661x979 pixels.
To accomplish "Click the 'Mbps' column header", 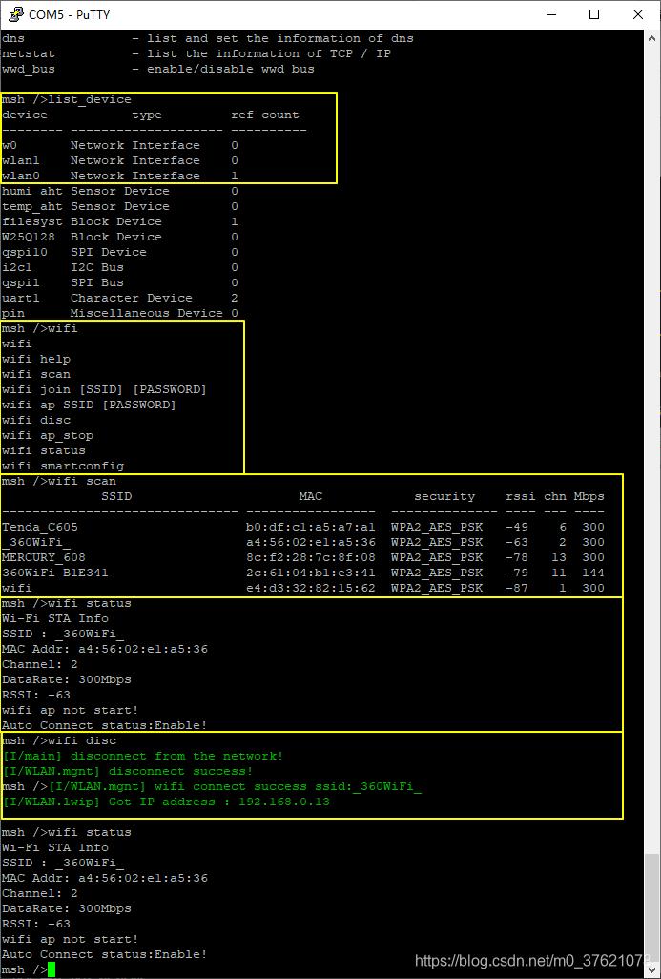I will click(x=589, y=496).
